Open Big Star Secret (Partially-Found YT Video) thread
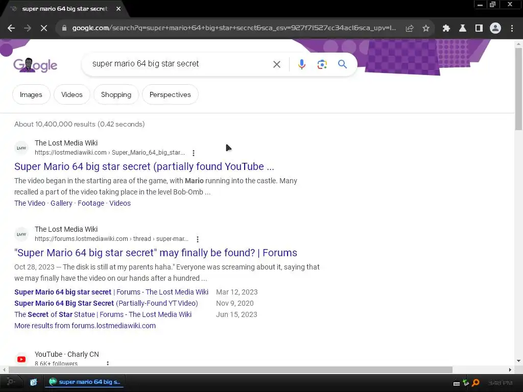This screenshot has height=392, width=523. [x=106, y=303]
